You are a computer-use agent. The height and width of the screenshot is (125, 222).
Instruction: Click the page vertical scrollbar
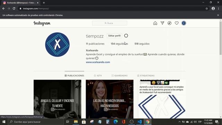click(221, 38)
